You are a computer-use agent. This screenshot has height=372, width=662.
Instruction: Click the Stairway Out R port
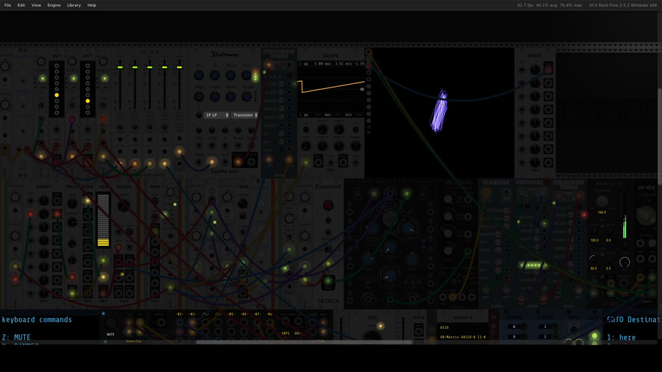click(x=252, y=161)
